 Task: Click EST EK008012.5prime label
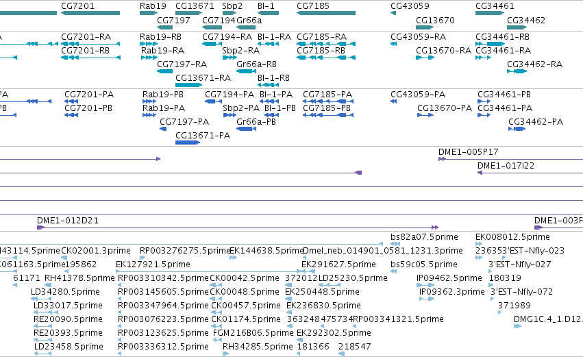click(512, 237)
